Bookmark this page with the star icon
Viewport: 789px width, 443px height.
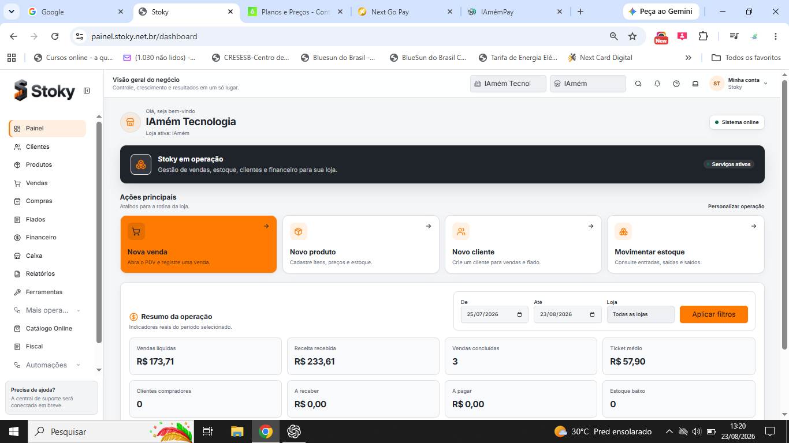[632, 36]
